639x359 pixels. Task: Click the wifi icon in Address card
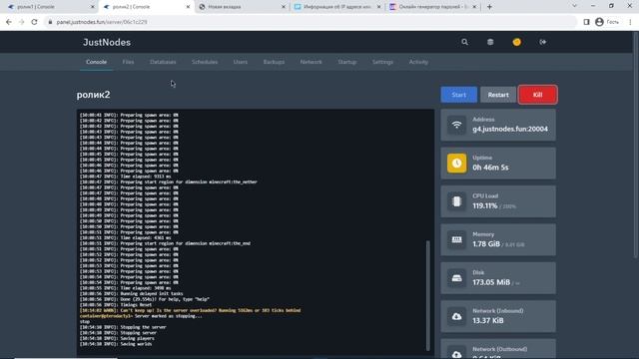[x=456, y=125]
